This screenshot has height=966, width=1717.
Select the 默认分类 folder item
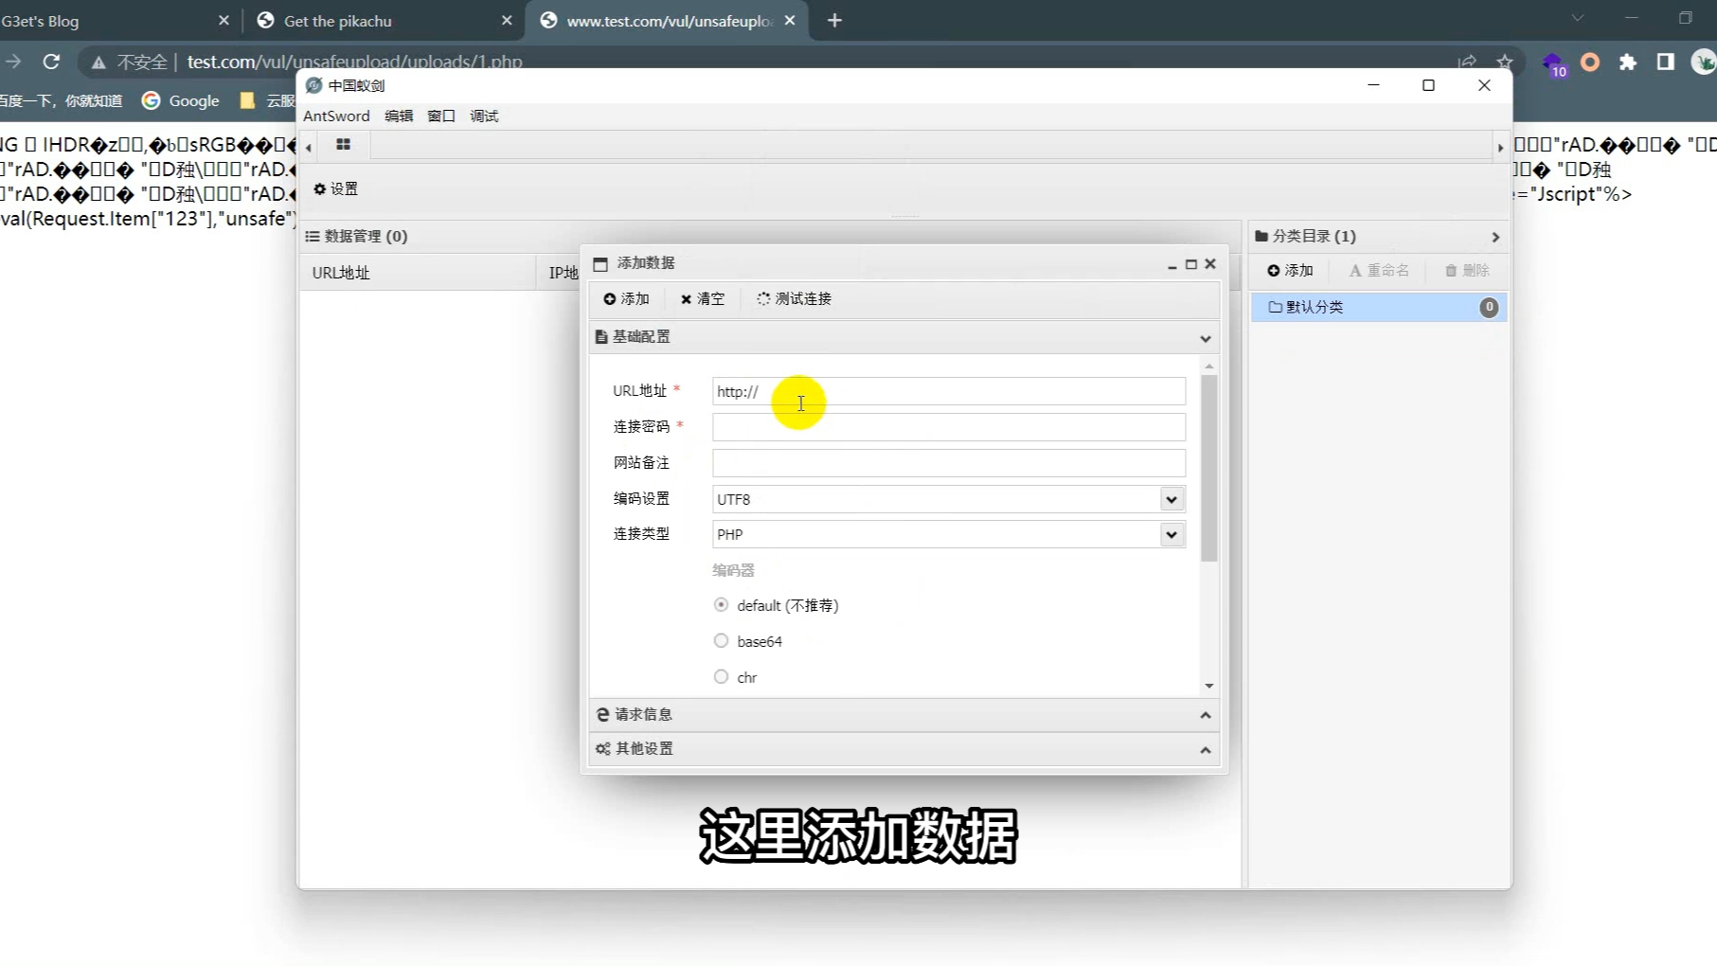[1379, 307]
